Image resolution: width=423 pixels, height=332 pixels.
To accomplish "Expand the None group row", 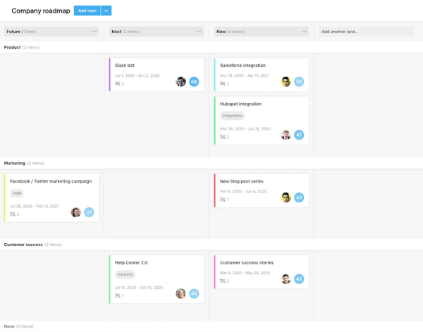I will tap(211, 326).
